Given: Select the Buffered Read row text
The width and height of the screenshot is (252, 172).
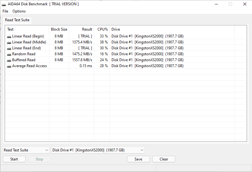Looking at the screenshot, I should (24, 60).
